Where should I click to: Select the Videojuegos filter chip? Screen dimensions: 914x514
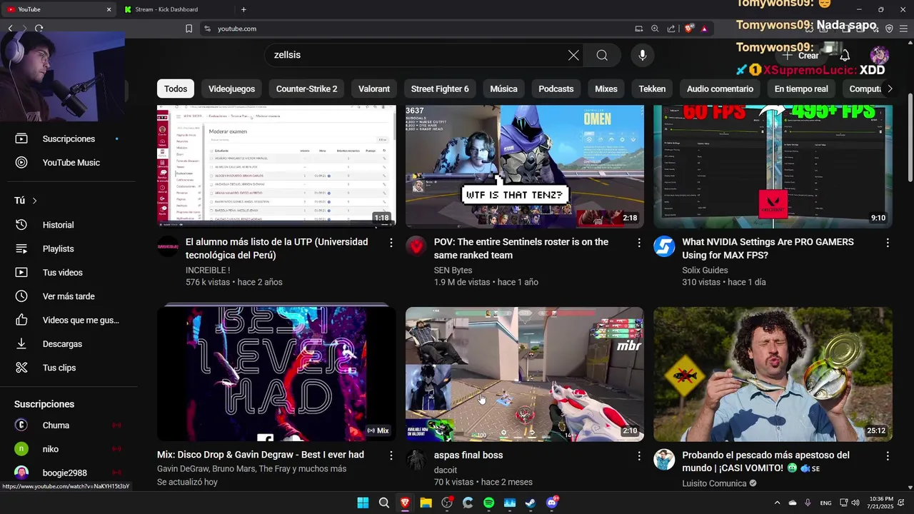coord(231,89)
